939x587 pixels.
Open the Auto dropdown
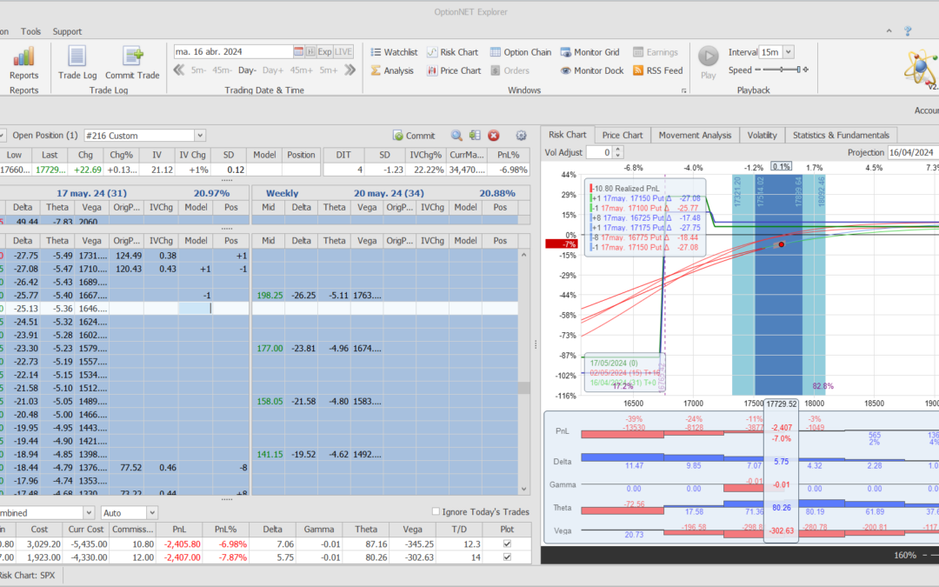point(151,513)
